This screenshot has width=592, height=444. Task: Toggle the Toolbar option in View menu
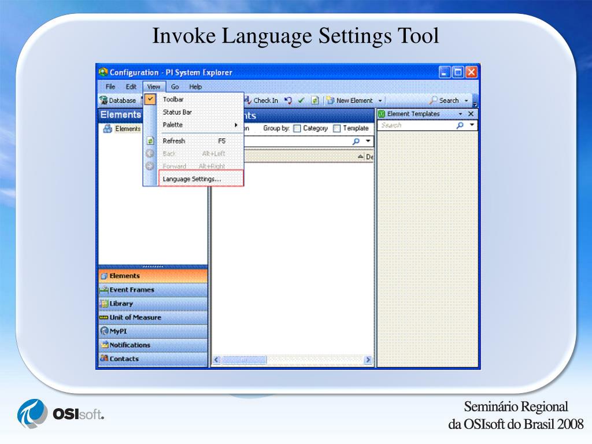pyautogui.click(x=193, y=99)
